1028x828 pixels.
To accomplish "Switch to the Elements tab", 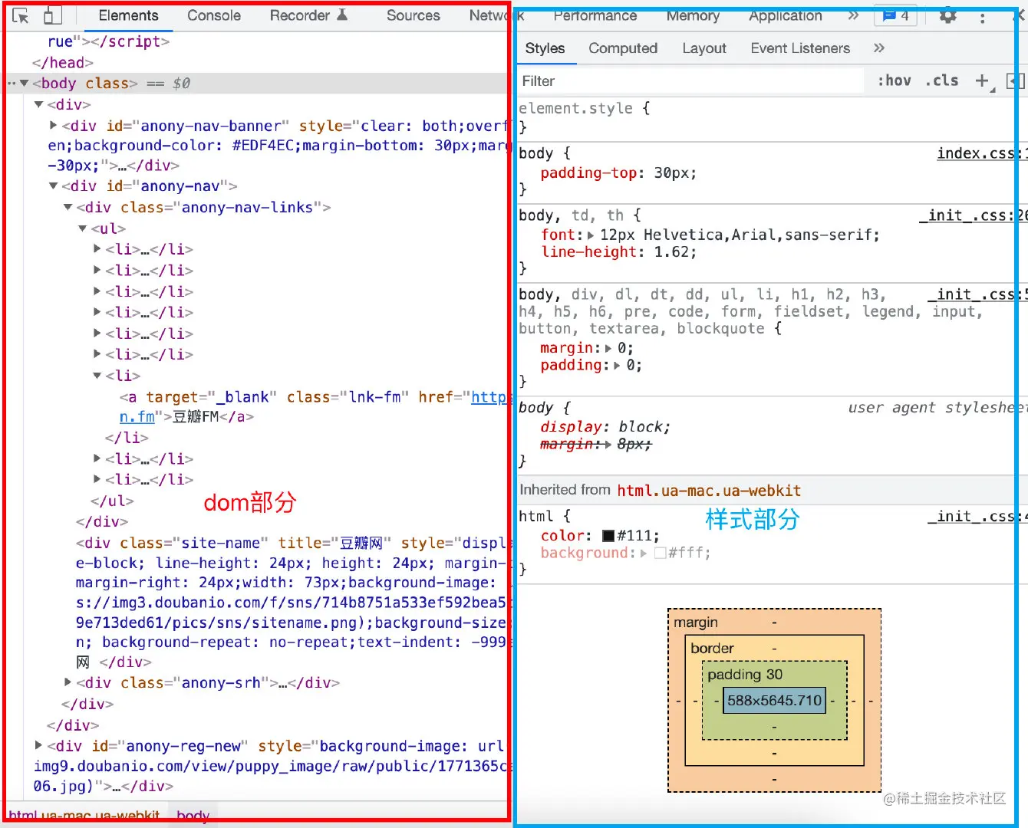I will [128, 15].
